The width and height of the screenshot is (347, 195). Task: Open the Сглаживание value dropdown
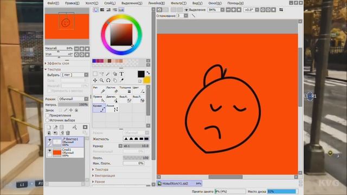(x=186, y=16)
